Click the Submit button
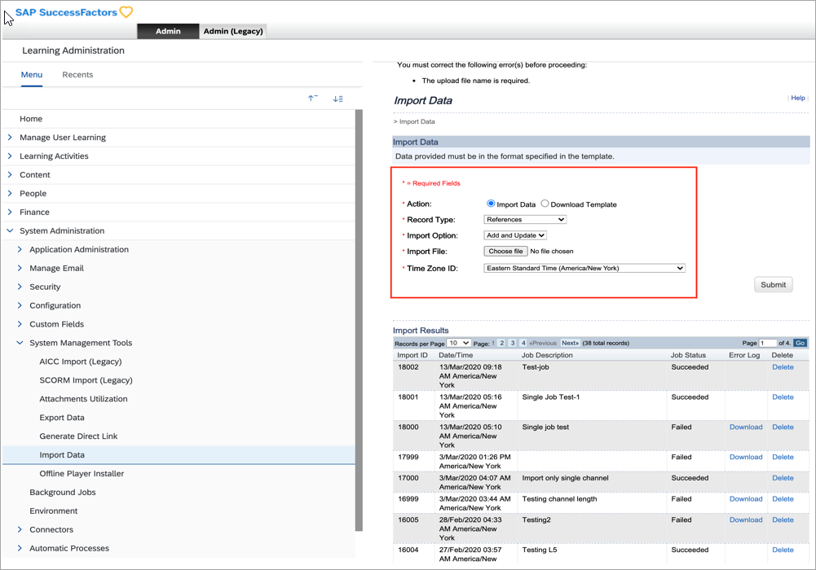The image size is (816, 570). coord(772,284)
